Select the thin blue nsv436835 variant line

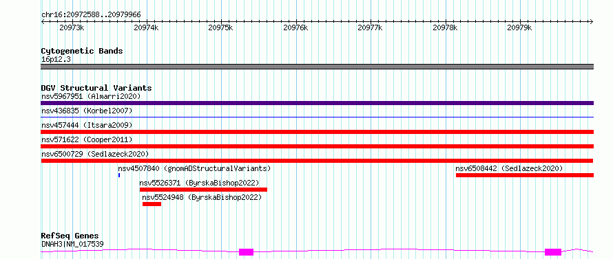pos(317,117)
